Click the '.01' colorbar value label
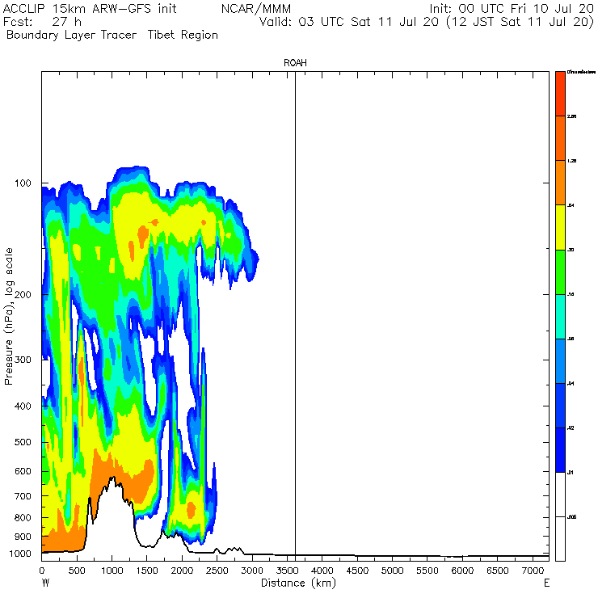 (571, 473)
